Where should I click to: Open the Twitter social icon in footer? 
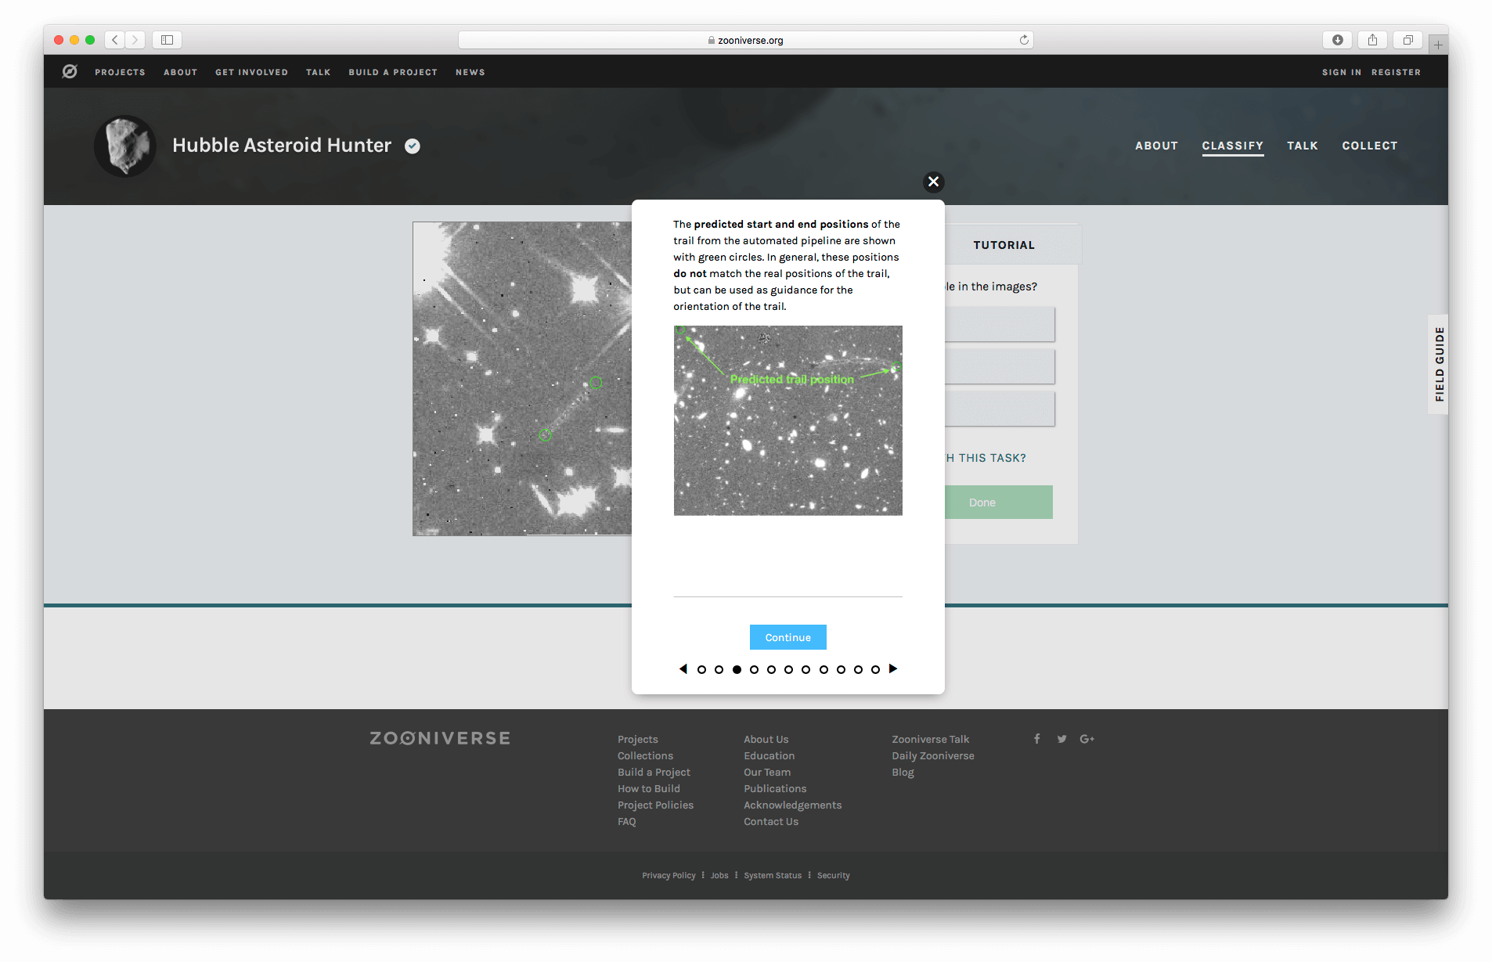coord(1061,739)
